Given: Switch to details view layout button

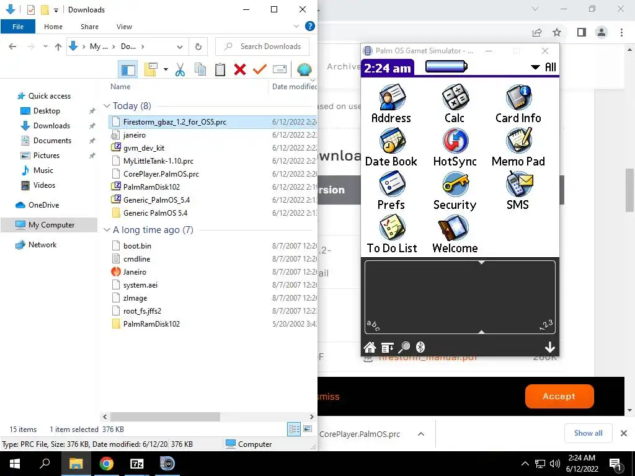Looking at the screenshot, I should (x=293, y=430).
